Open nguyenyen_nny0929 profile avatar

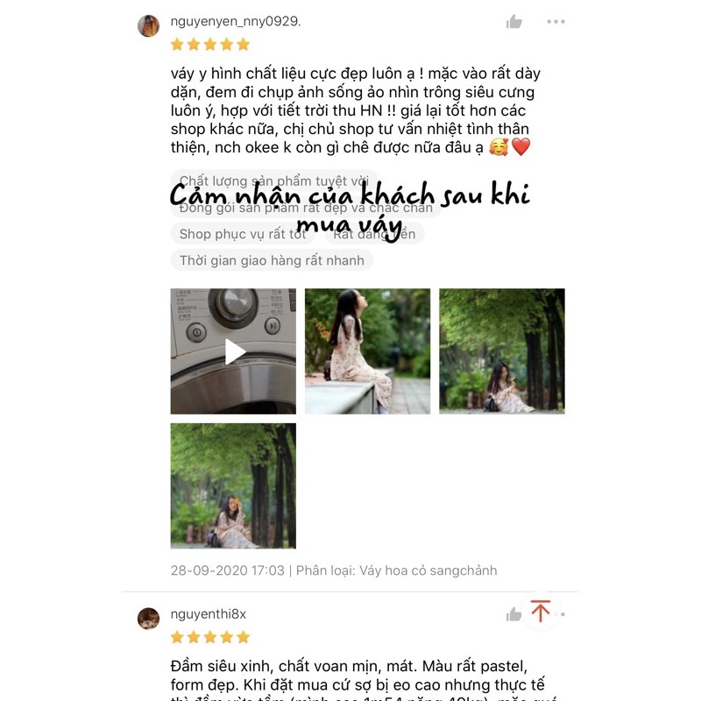pos(148,25)
